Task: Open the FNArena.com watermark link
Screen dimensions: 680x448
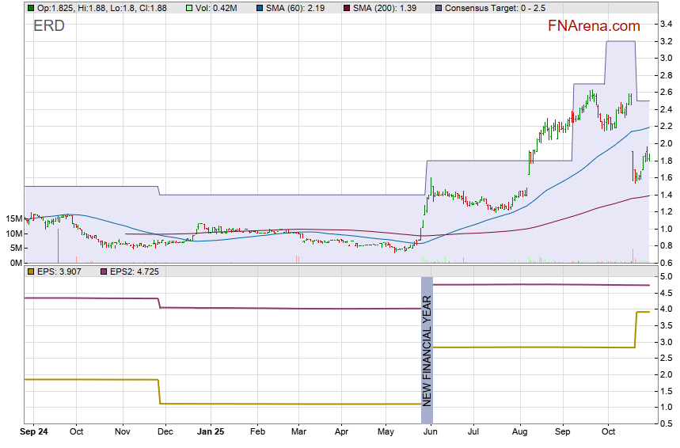Action: coord(594,26)
